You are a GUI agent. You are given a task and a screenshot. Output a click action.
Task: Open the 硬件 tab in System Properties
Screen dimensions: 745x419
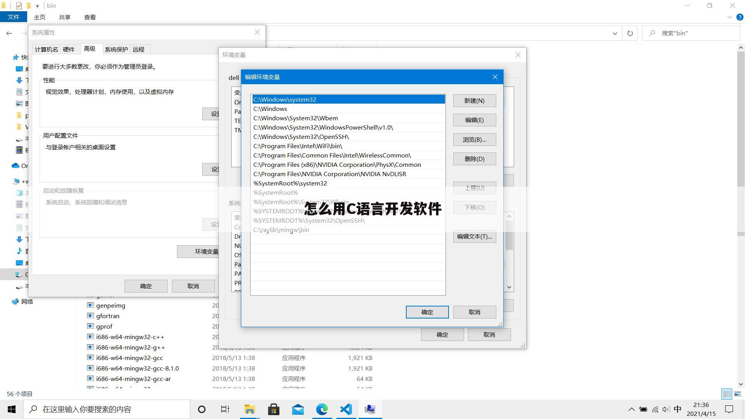69,49
